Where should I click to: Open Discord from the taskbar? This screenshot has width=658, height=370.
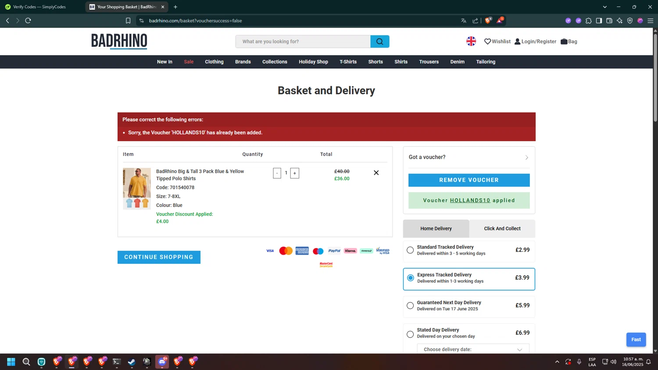coord(162,362)
